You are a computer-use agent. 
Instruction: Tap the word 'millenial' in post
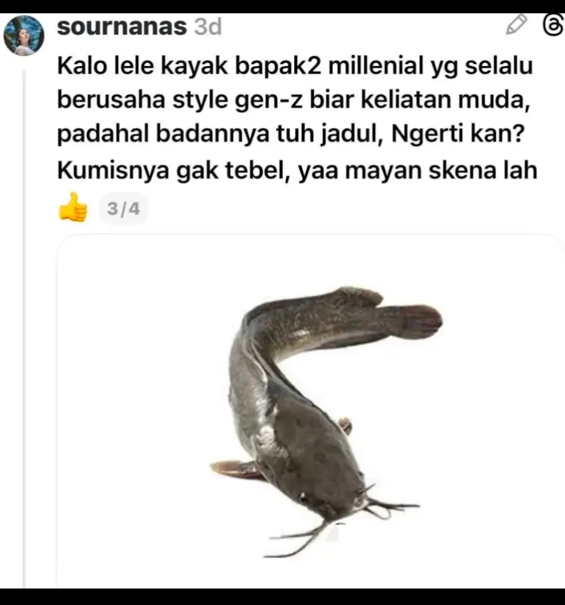(x=376, y=65)
